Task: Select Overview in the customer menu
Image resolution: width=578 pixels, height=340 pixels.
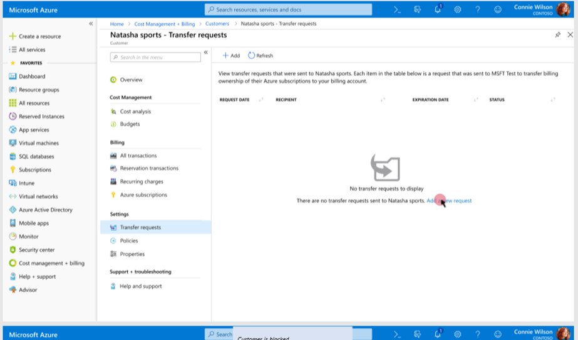Action: pos(126,79)
